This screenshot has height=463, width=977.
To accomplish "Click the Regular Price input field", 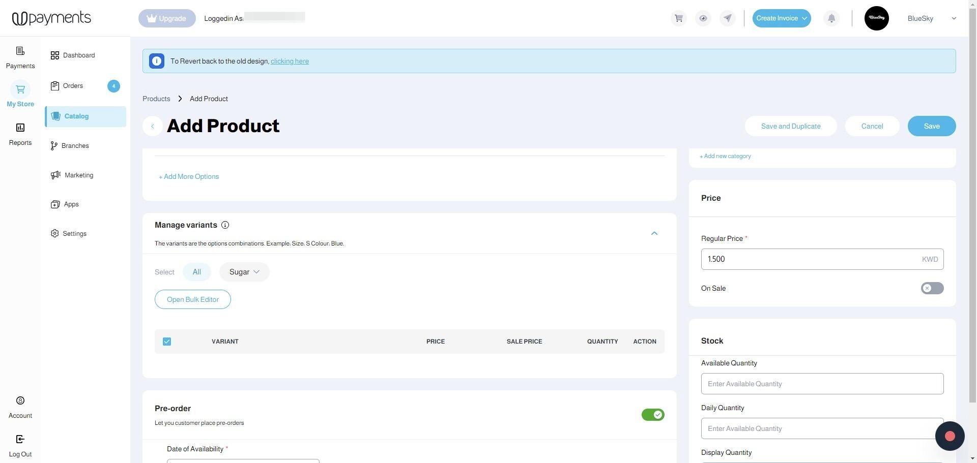I will (822, 259).
